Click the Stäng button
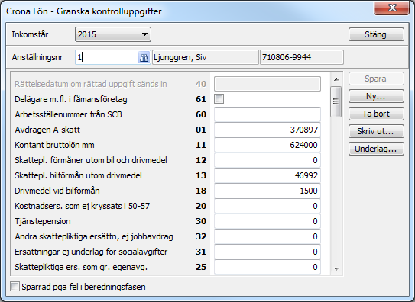415x302 pixels. pyautogui.click(x=376, y=34)
